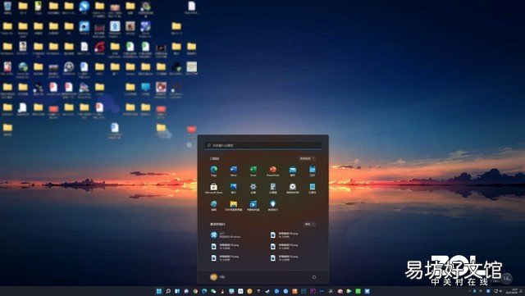Expand the All apps button
Screen dimensions: 525x296
tap(307, 158)
